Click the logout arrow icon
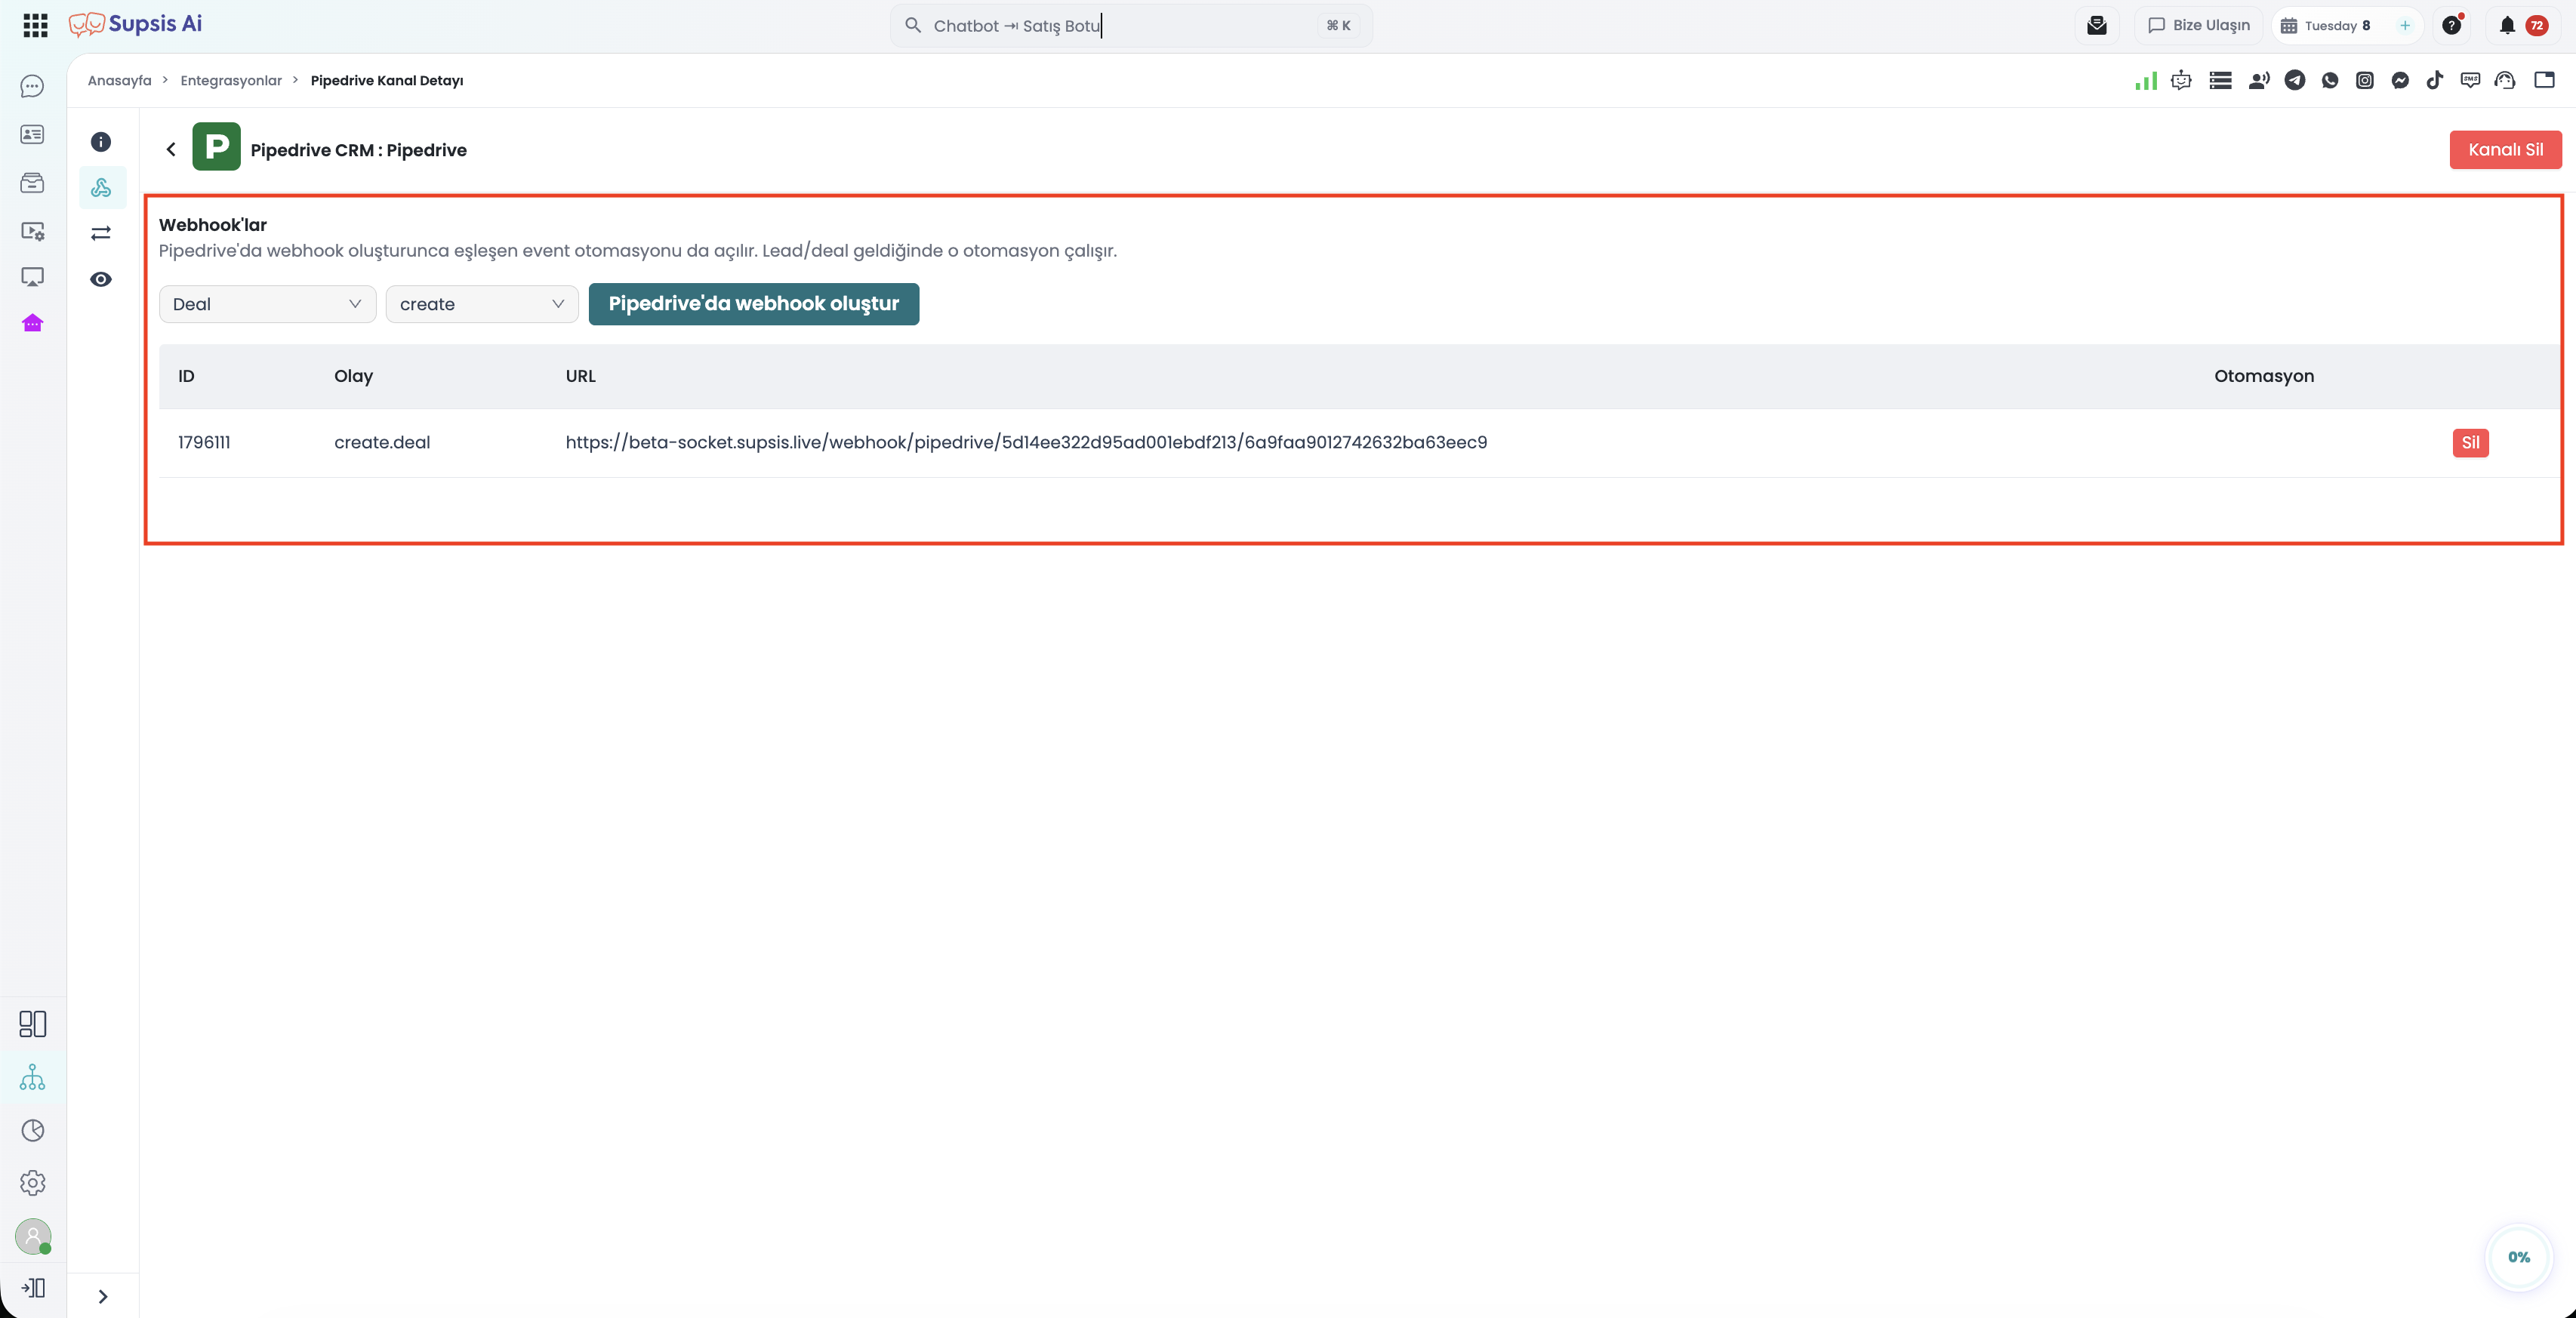 point(33,1288)
